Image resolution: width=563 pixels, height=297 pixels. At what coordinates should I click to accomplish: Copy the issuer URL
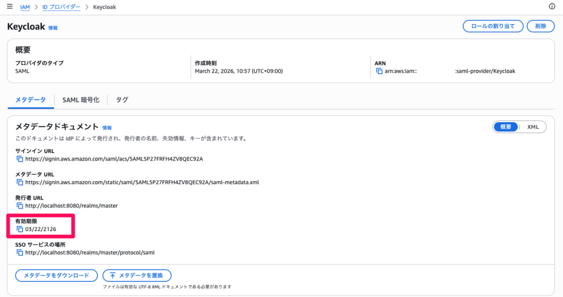(x=20, y=206)
